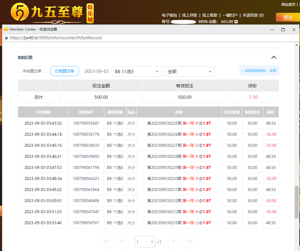Screen dimensions: 300x251
Task: Open 电子钱包 link in header
Action: [169, 15]
